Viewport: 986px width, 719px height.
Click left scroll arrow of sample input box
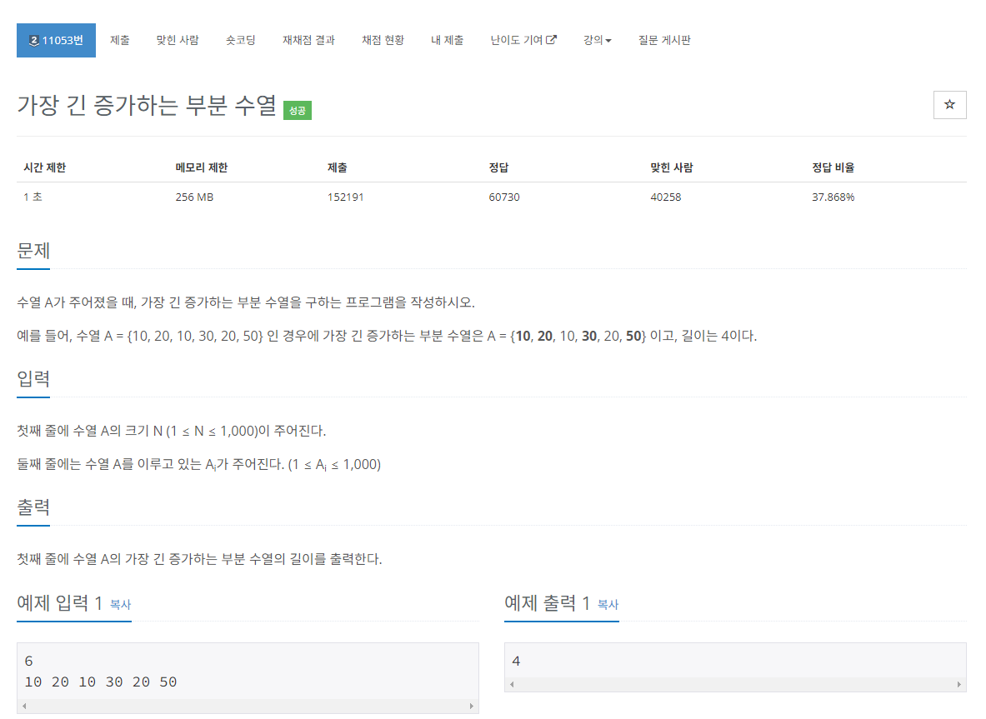click(x=24, y=706)
